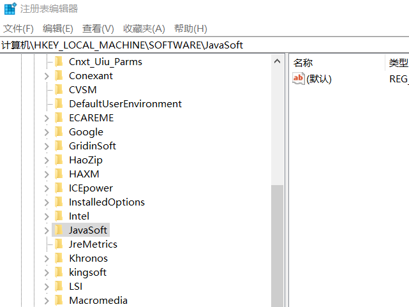Select the JreMetrics folder icon
The height and width of the screenshot is (307, 409).
(59, 244)
